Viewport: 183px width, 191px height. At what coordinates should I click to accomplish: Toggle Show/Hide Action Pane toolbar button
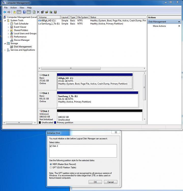[x=29, y=12]
